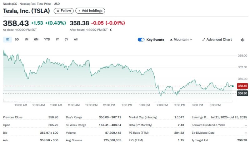The height and width of the screenshot is (145, 250).
Task: Click the Mountain chart type icon
Action: click(x=171, y=40)
